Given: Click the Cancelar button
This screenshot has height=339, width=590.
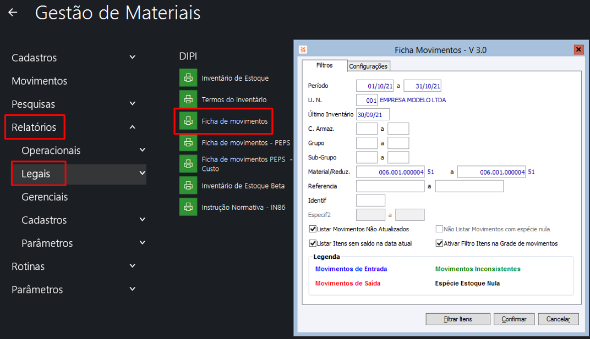Looking at the screenshot, I should 559,319.
